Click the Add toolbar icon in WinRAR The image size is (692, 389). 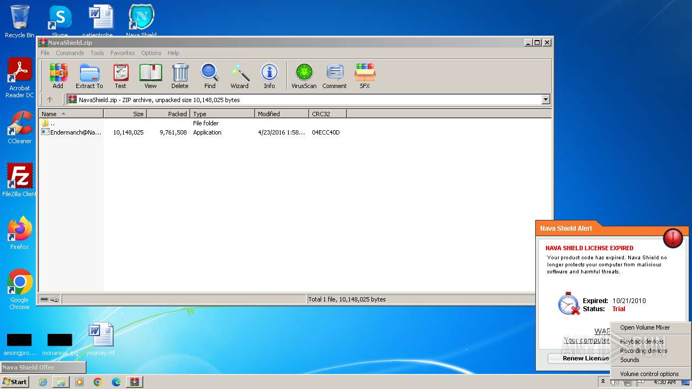(58, 76)
